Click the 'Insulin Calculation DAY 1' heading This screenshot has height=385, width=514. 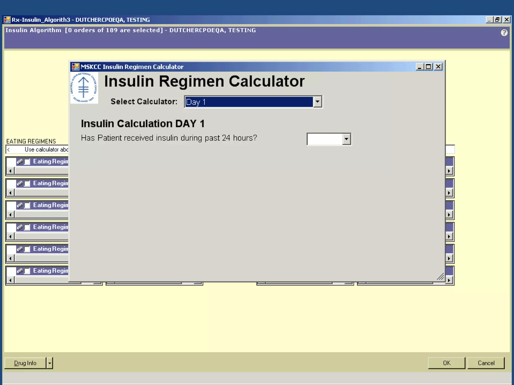[x=143, y=124]
